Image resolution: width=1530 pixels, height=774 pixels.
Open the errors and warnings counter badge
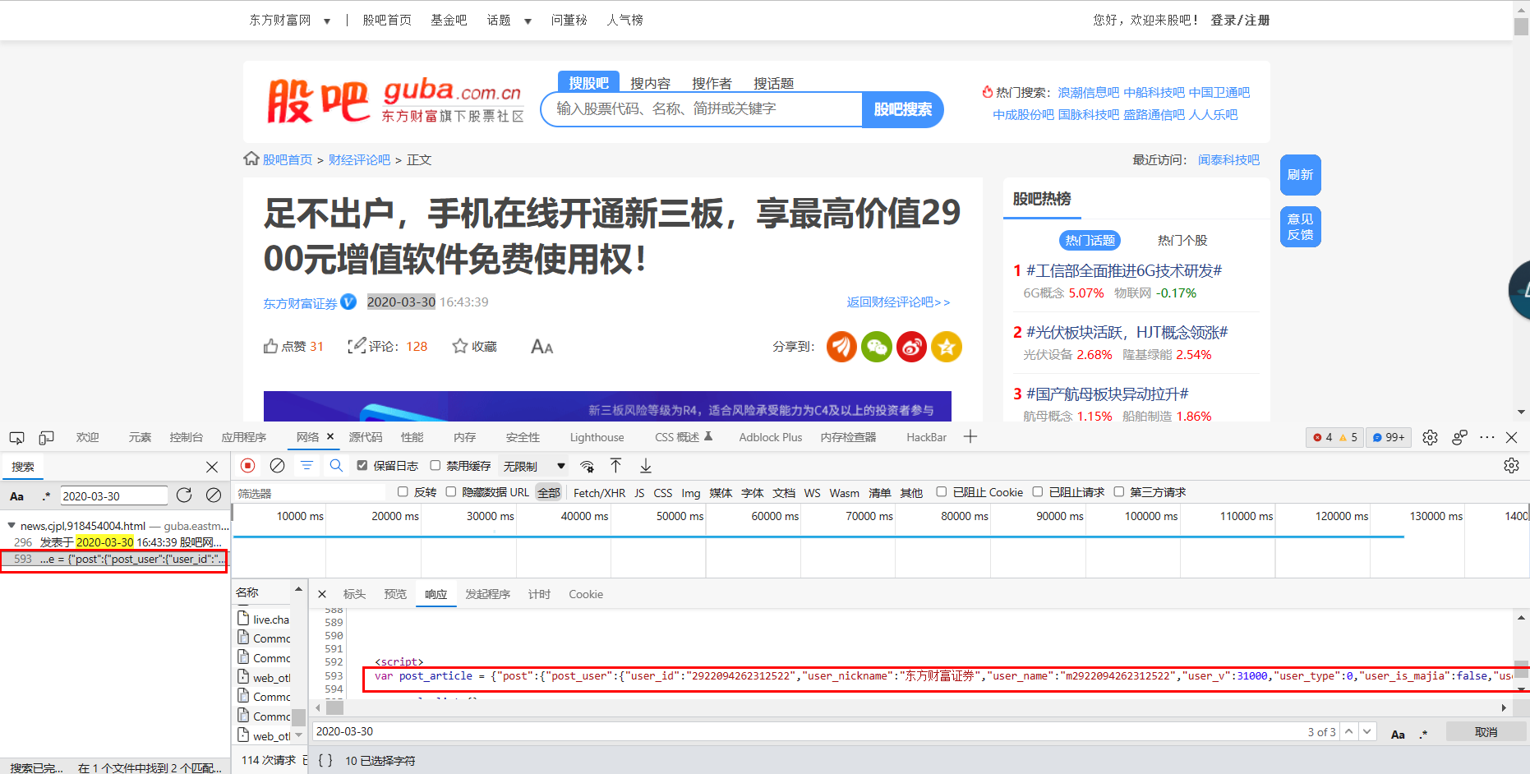[1334, 437]
